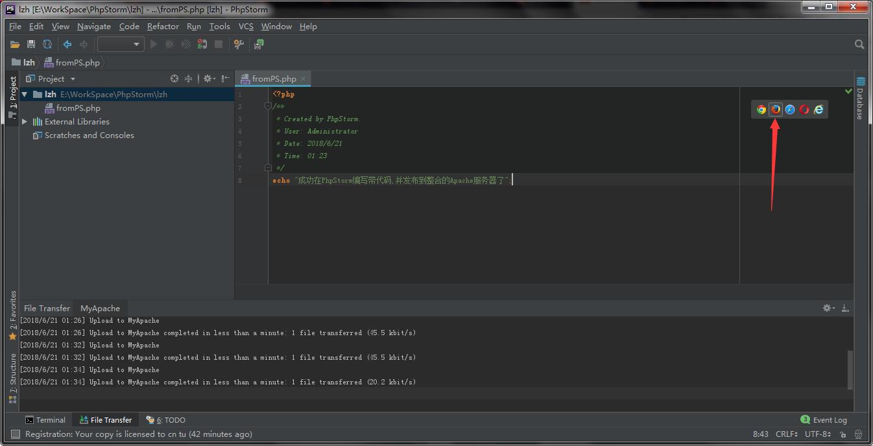This screenshot has width=873, height=446.
Task: Collapse the lzh project root node
Action: [25, 94]
